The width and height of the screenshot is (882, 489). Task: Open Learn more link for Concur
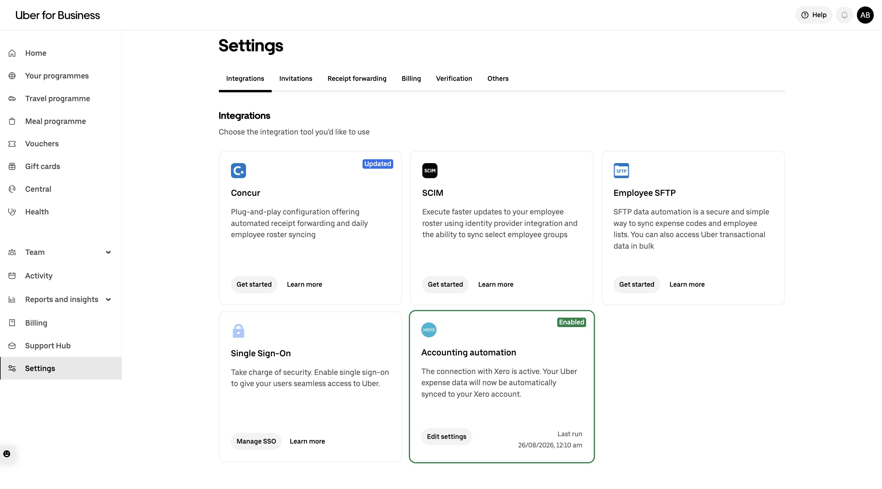point(304,284)
